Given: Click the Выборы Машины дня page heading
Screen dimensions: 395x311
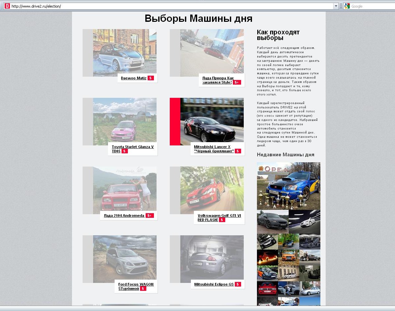Looking at the screenshot, I should [x=198, y=19].
